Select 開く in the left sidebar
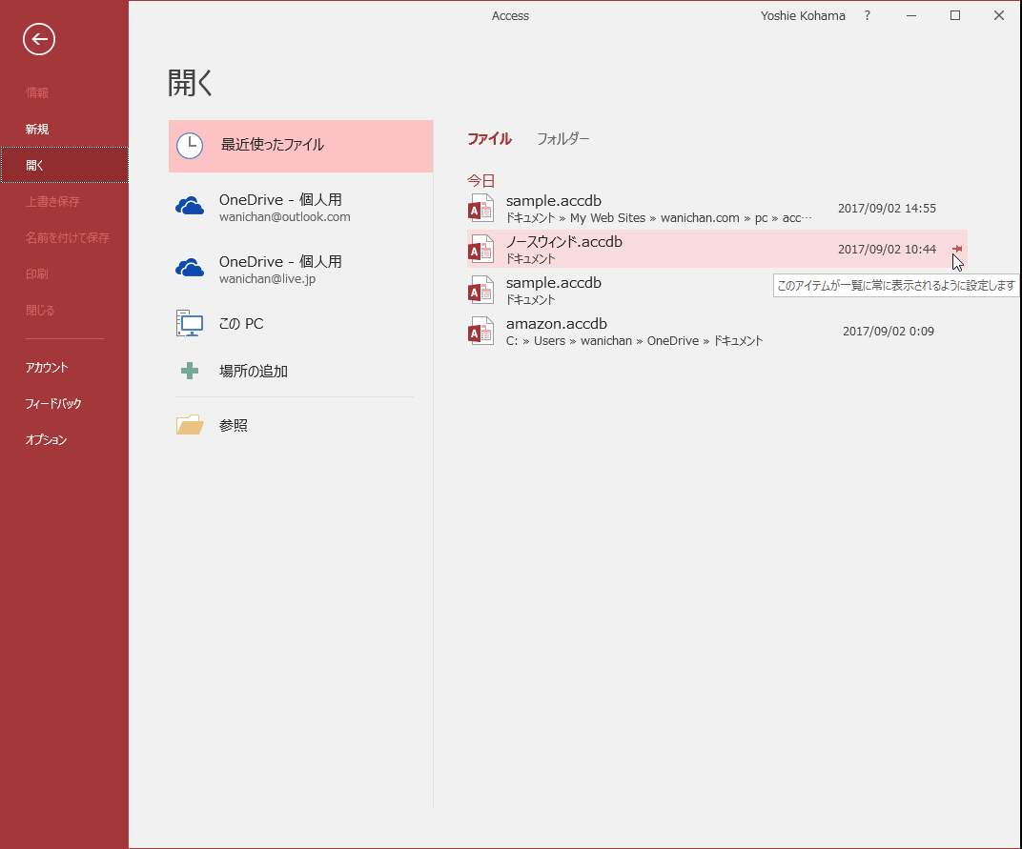1022x849 pixels. pos(65,166)
